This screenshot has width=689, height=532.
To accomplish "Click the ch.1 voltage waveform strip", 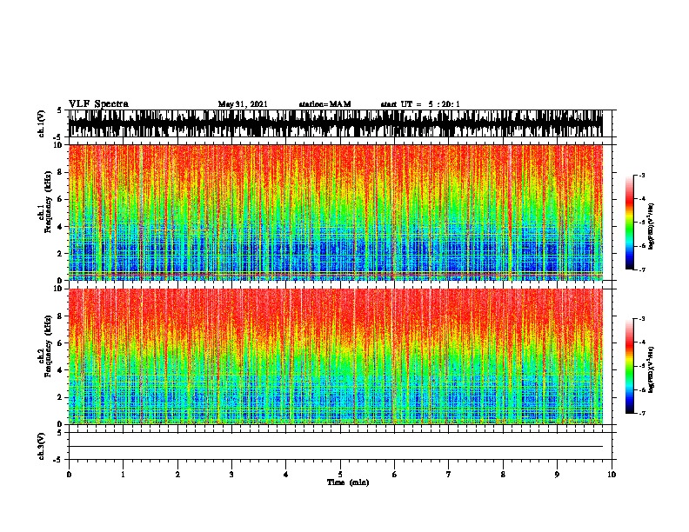I will 336,123.
